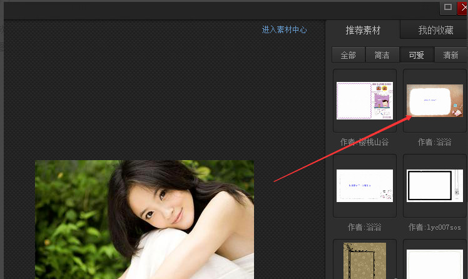Choose the 清新 category filter
The image size is (468, 279).
click(x=450, y=55)
